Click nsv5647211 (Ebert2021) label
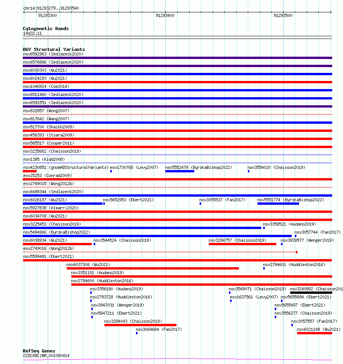The height and width of the screenshot is (364, 343). pyautogui.click(x=116, y=313)
